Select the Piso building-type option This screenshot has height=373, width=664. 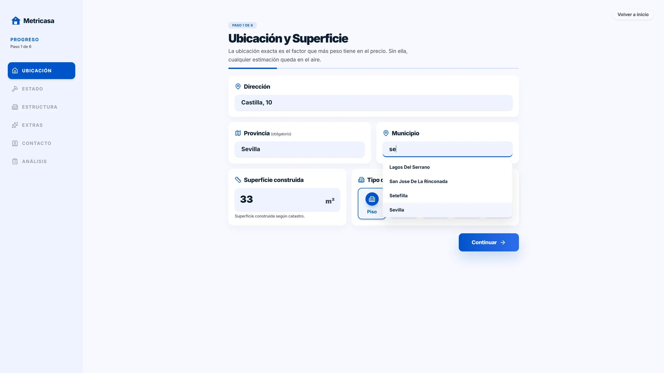point(372,203)
